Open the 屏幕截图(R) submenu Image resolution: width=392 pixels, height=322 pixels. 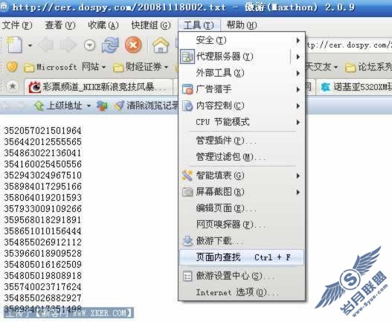click(242, 192)
